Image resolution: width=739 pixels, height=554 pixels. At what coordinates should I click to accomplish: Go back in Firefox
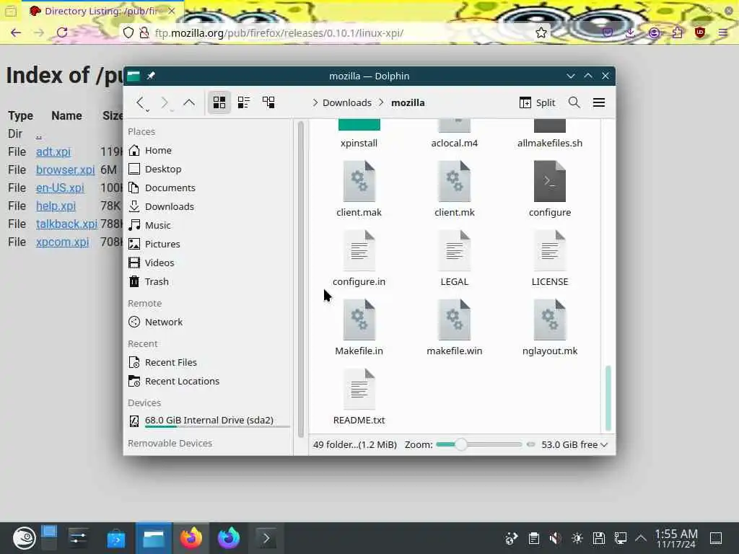pos(16,33)
